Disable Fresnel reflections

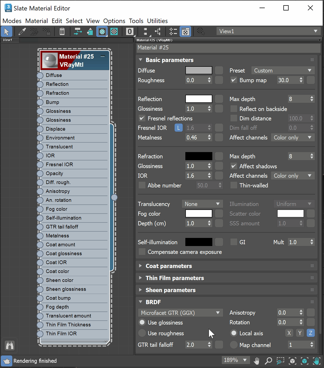click(x=142, y=118)
